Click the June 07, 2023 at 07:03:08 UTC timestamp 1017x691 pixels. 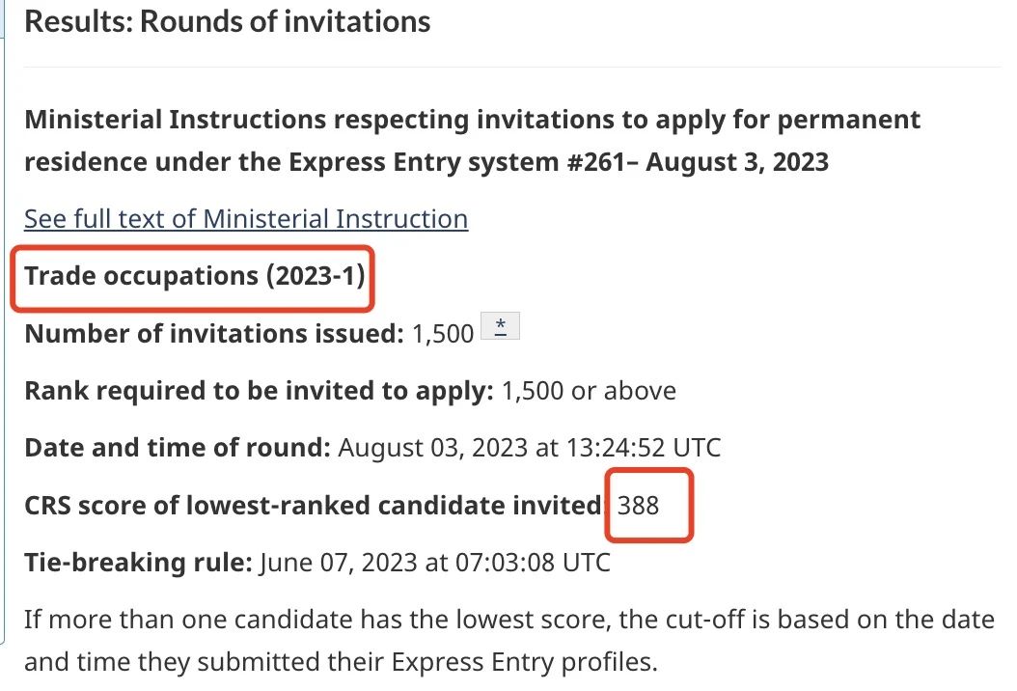435,563
